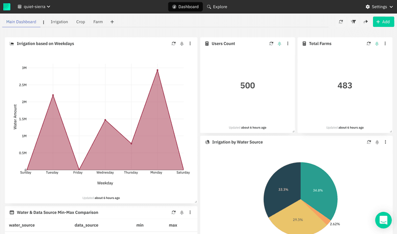Click the Users Count calculator icon
The width and height of the screenshot is (397, 234).
[207, 44]
